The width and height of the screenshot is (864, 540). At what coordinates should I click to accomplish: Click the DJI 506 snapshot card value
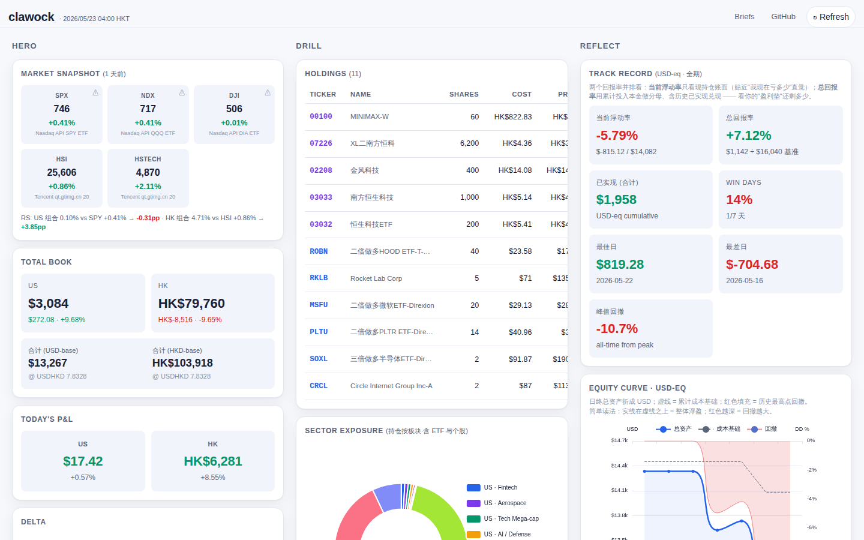point(234,109)
